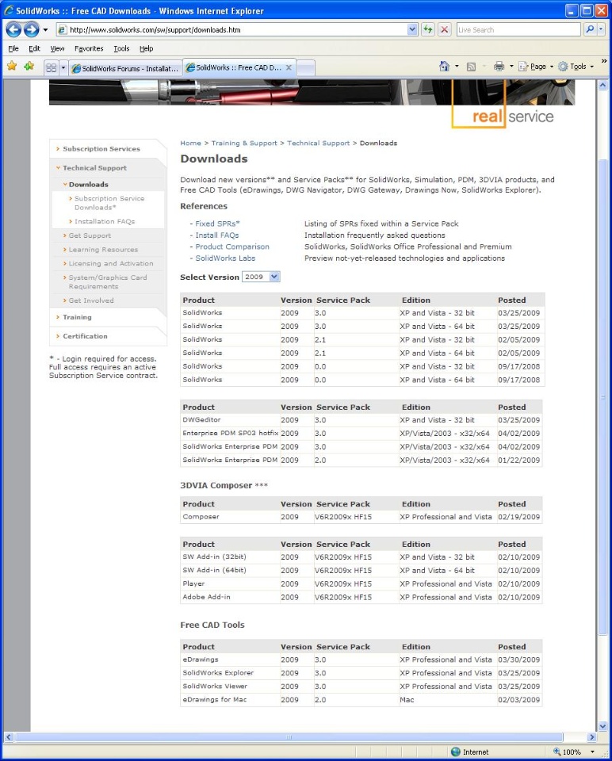Viewport: 612px width, 761px height.
Task: Open the View menu
Action: pyautogui.click(x=57, y=48)
